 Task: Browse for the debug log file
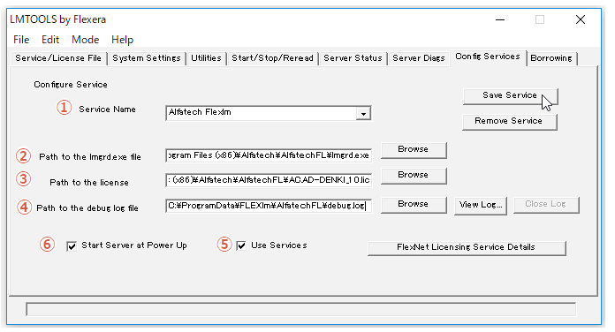414,205
